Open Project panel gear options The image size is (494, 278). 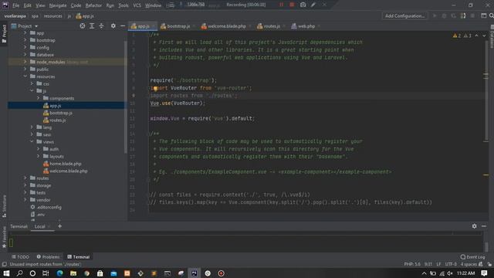coord(113,25)
